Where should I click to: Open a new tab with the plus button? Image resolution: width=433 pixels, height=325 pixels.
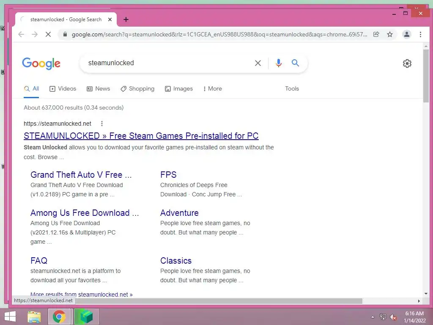point(126,19)
